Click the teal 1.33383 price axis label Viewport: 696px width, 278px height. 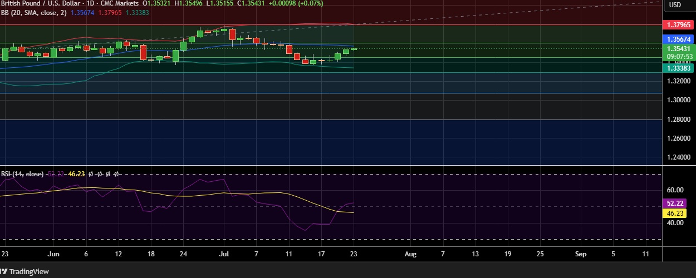679,67
